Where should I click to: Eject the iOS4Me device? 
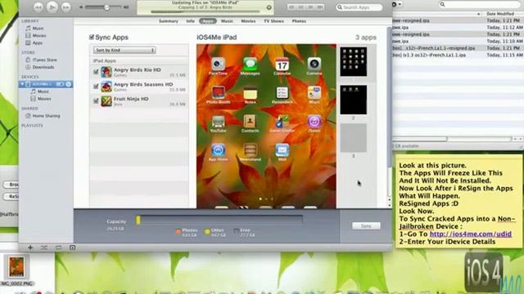tap(69, 84)
